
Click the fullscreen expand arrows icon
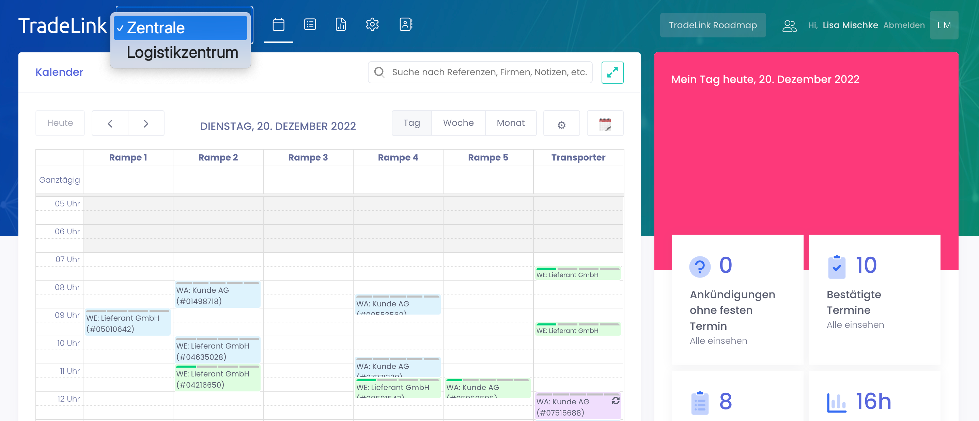(612, 72)
